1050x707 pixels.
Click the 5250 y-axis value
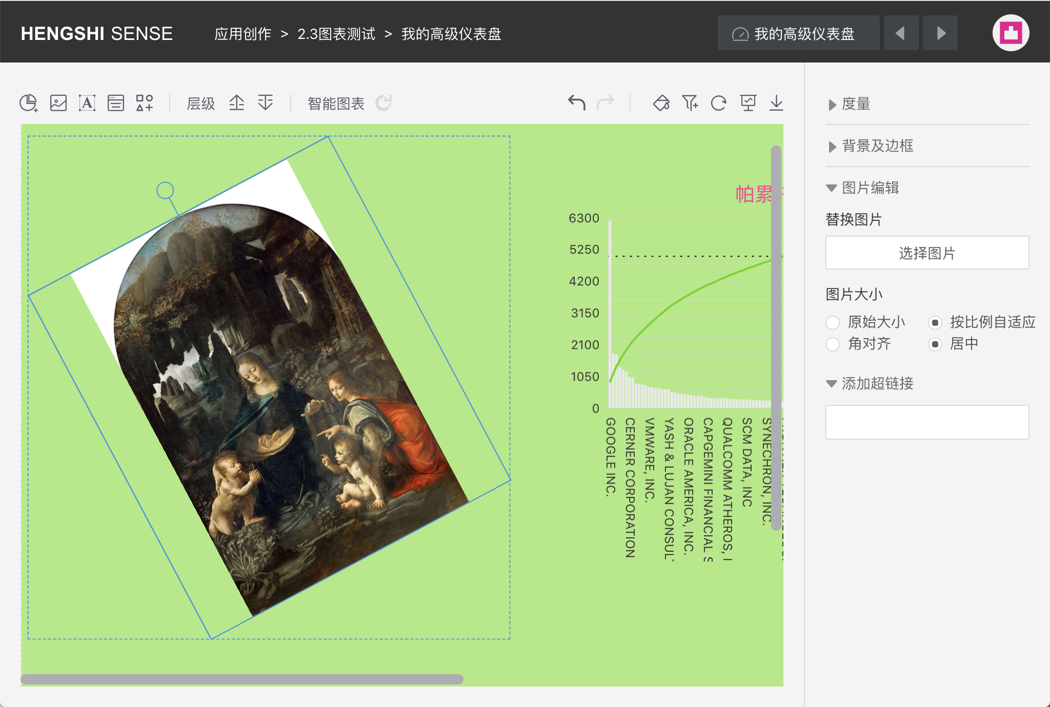coord(584,249)
